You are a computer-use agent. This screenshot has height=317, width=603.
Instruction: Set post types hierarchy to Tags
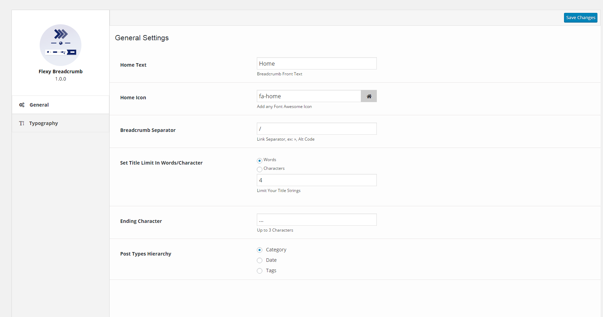[x=260, y=271]
